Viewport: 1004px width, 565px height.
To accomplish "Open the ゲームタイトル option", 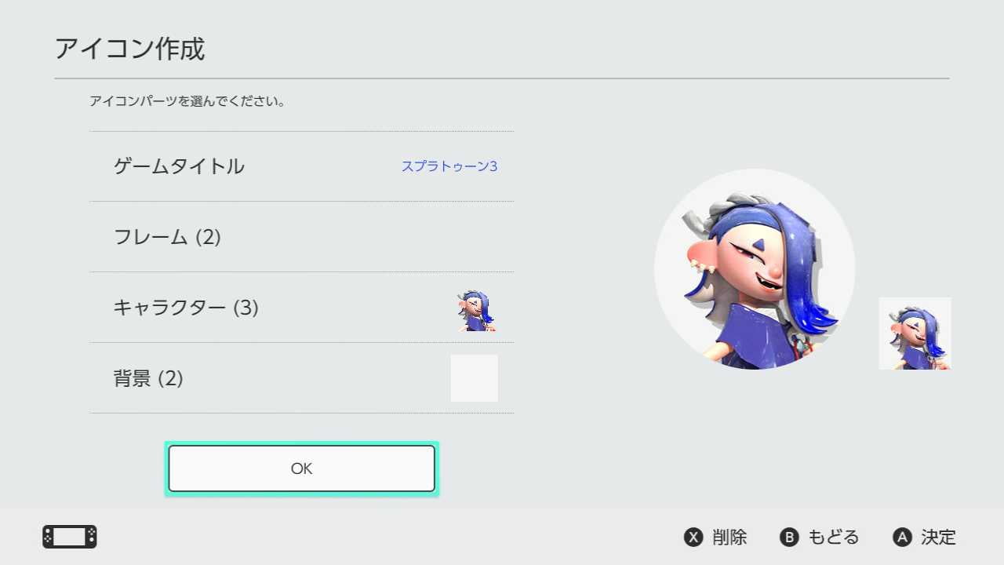I will pos(302,166).
